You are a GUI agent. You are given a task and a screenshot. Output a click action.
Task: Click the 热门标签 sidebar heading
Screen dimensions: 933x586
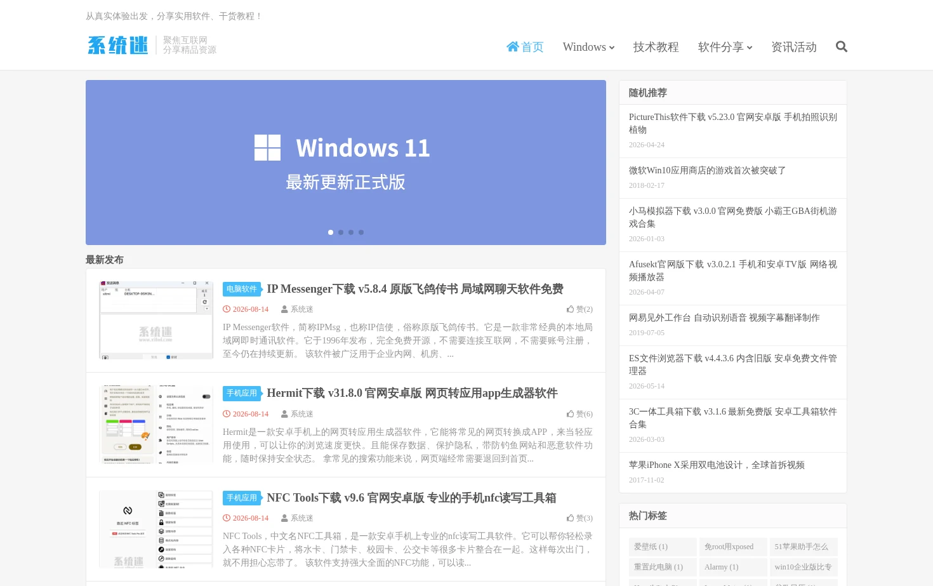coord(648,516)
